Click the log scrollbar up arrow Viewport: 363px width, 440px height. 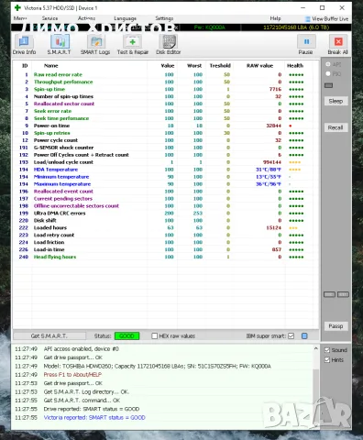pos(316,348)
